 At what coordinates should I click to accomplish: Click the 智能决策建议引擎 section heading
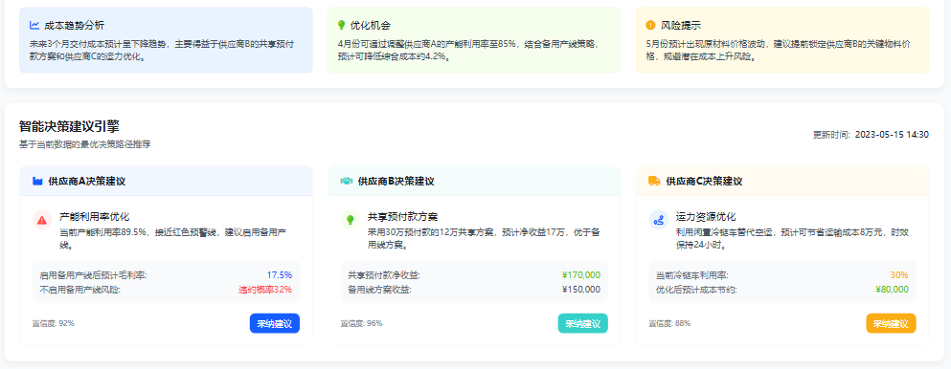(x=69, y=126)
